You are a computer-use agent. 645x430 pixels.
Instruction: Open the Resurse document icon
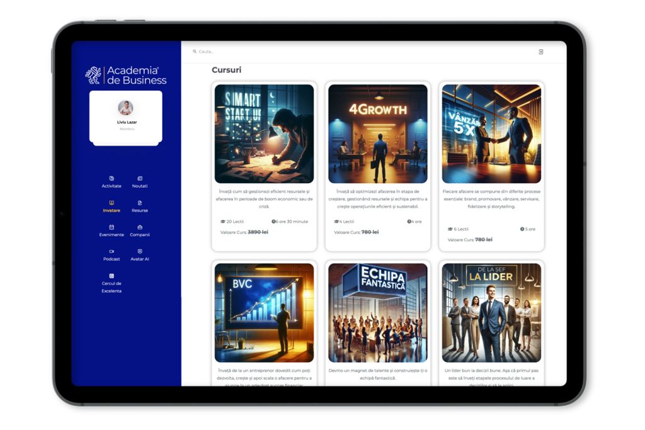click(140, 203)
